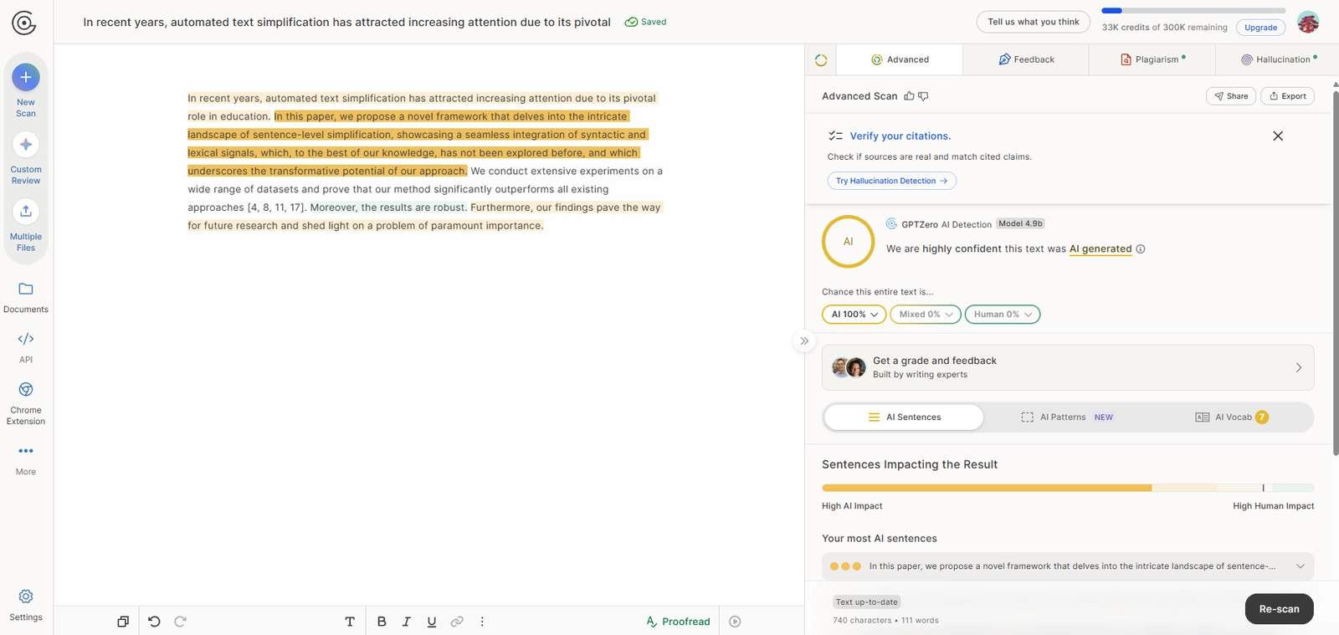Close the Verify your citations card

(x=1278, y=136)
